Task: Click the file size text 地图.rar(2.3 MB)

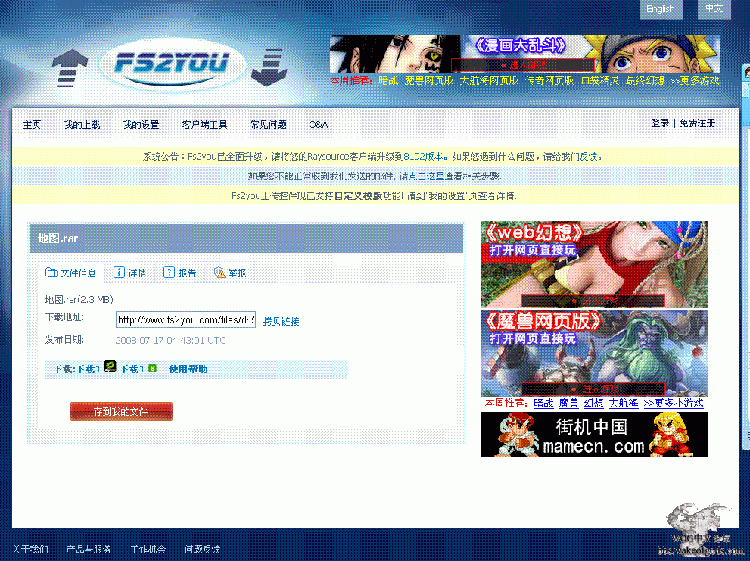Action: [79, 300]
